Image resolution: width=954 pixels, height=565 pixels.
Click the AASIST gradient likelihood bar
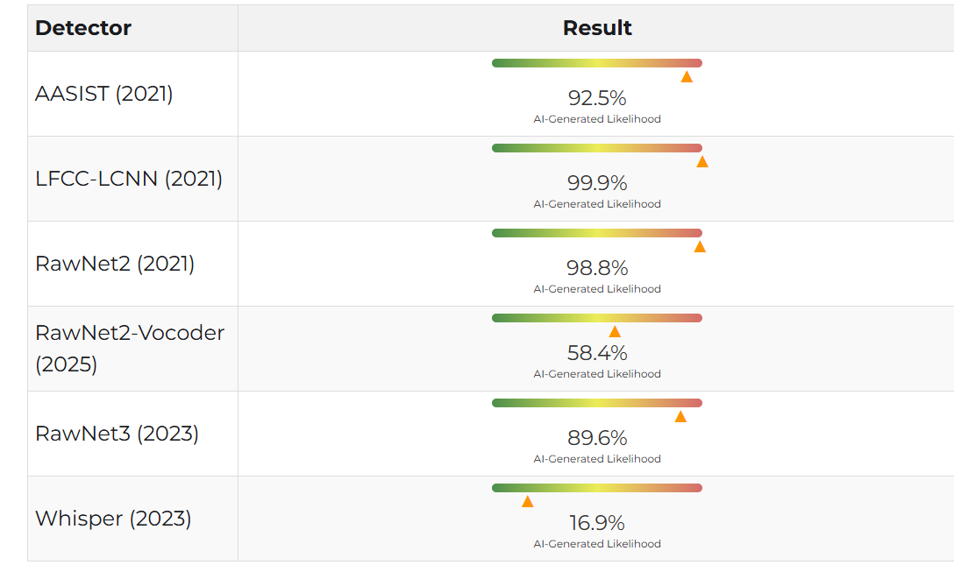(597, 63)
